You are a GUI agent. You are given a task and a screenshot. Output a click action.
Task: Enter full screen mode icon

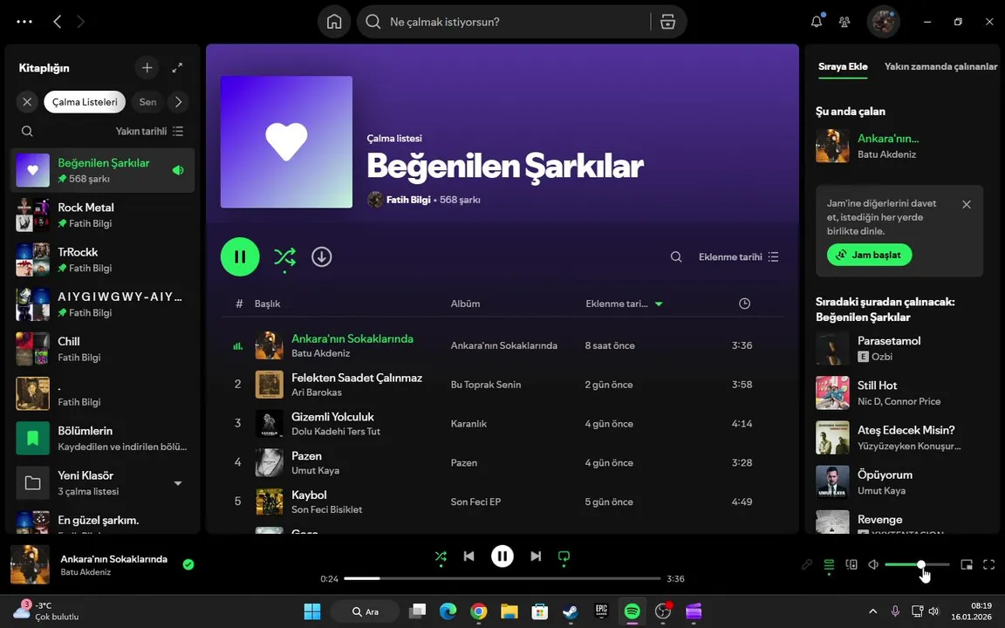click(989, 564)
